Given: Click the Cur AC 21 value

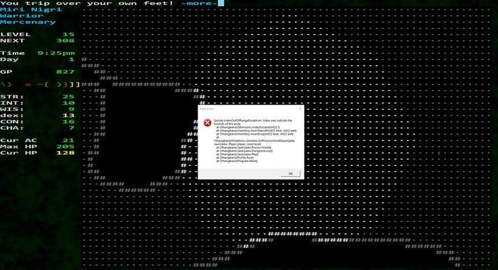Looking at the screenshot, I should click(x=68, y=140).
